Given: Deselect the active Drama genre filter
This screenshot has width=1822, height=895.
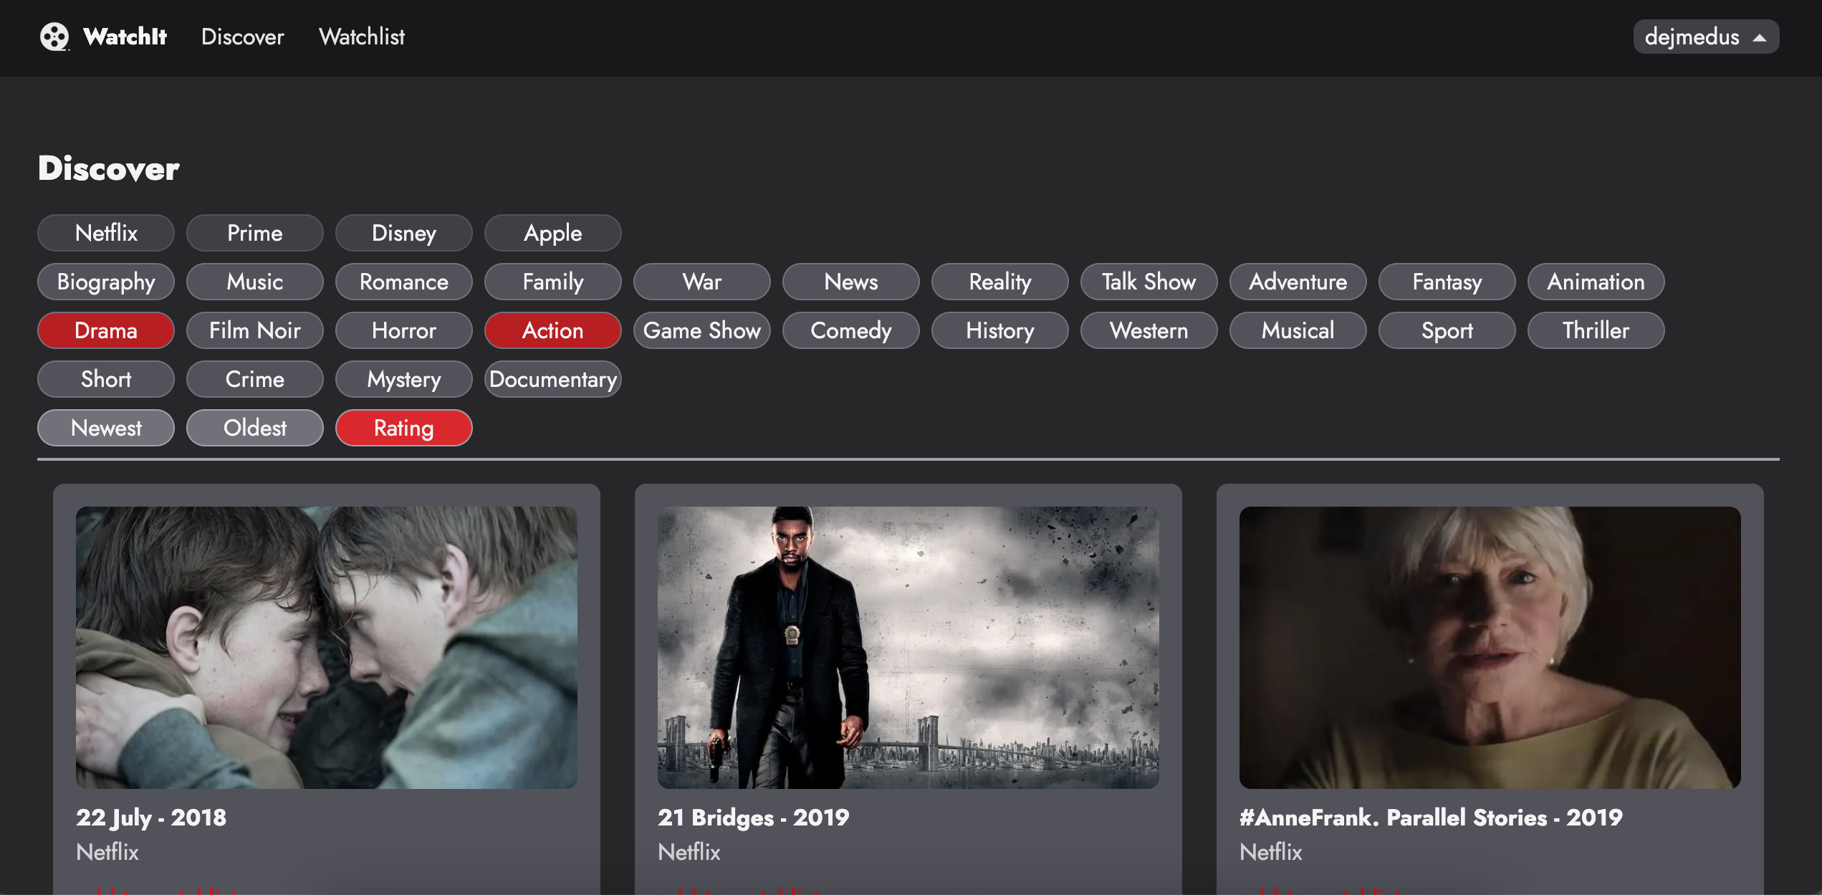Looking at the screenshot, I should click(x=106, y=330).
